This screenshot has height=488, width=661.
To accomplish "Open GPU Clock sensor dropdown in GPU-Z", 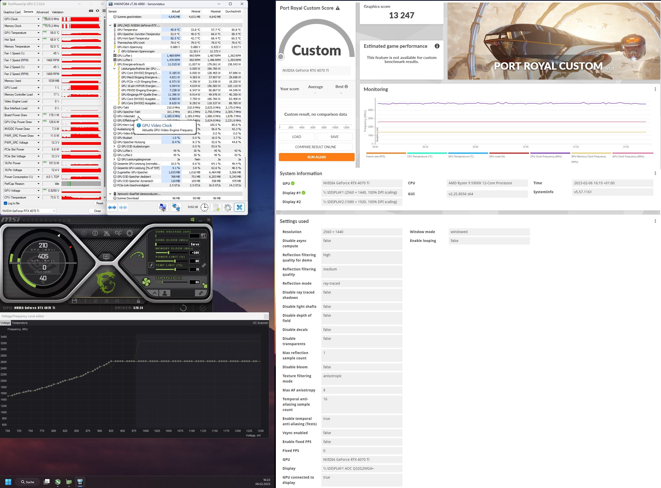I will tap(38, 19).
